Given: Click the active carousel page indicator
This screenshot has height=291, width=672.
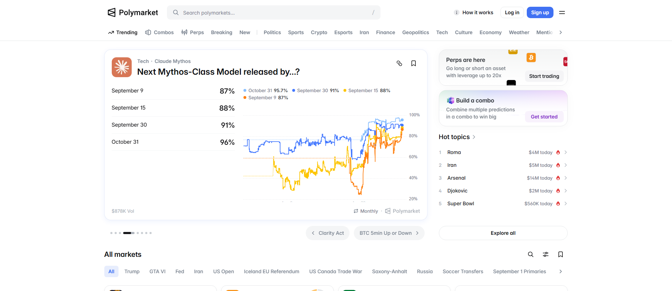Looking at the screenshot, I should coord(129,233).
